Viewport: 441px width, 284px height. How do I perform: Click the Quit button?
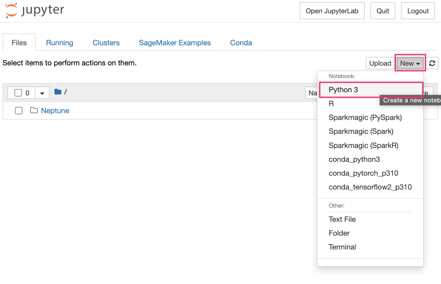383,11
